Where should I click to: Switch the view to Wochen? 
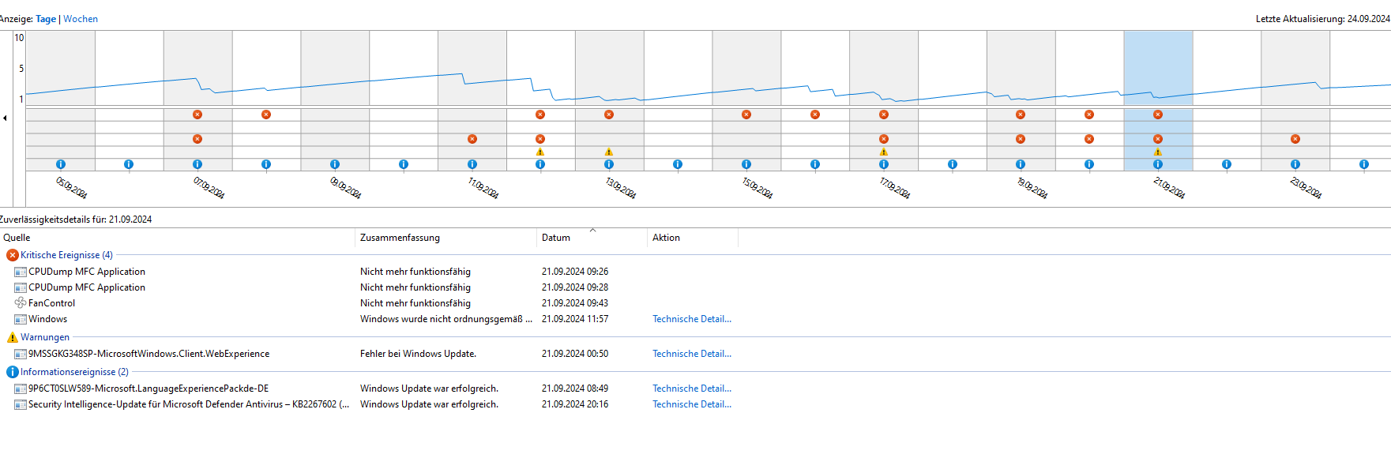point(81,19)
